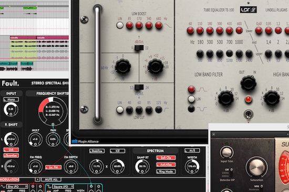The width and height of the screenshot is (289, 192).
Task: Click the MULT knob in Fault
Action: coord(35,139)
